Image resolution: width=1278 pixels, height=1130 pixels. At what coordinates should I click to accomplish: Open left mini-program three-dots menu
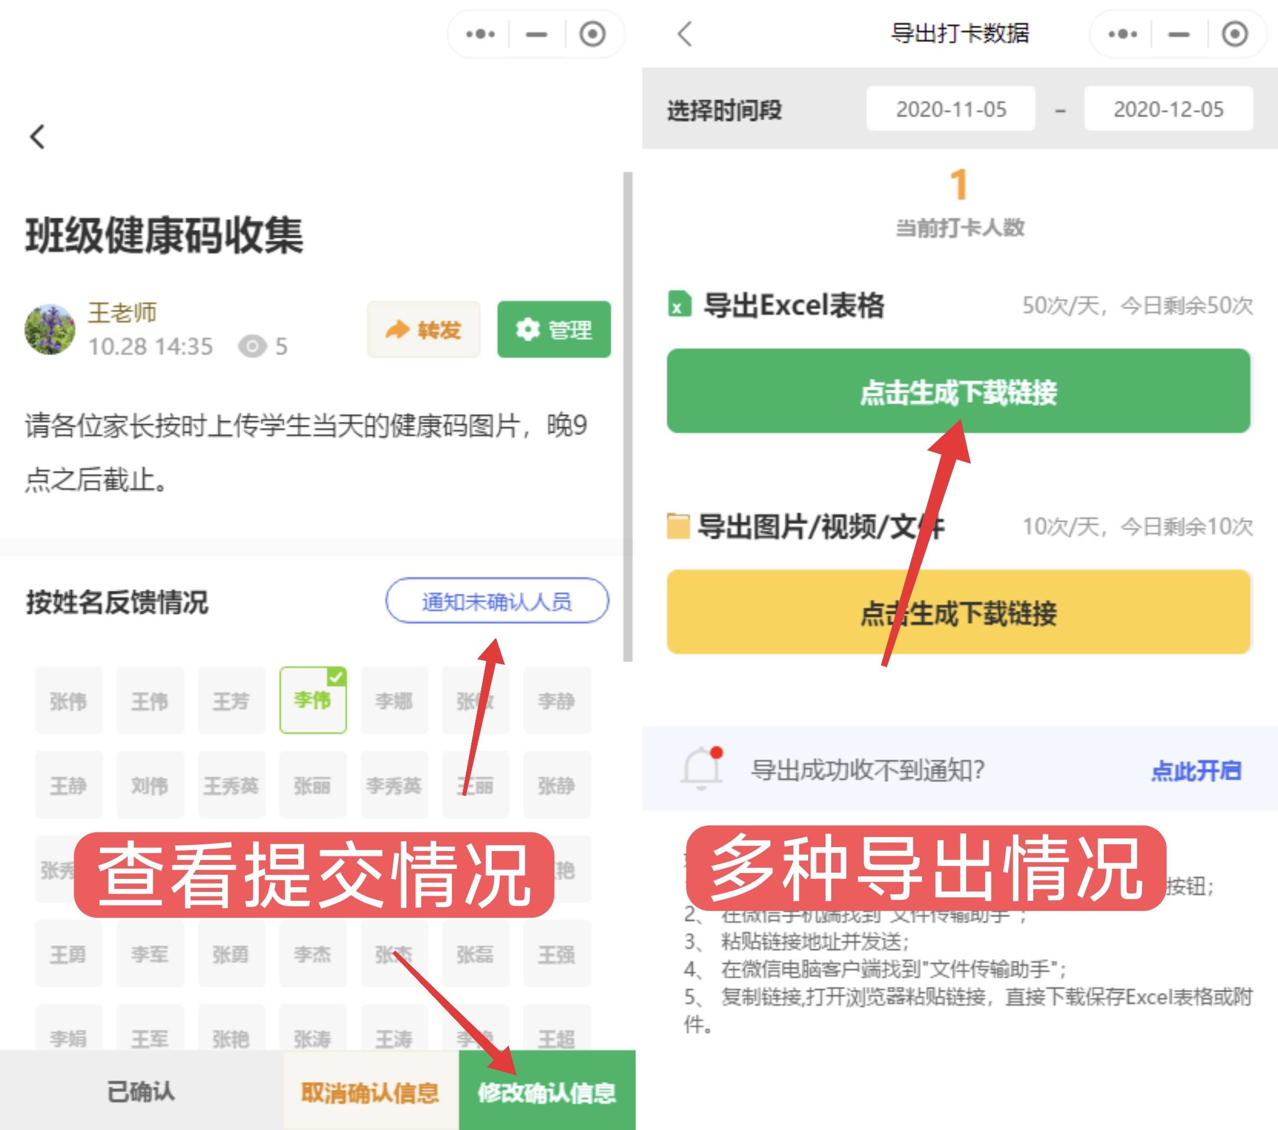480,34
